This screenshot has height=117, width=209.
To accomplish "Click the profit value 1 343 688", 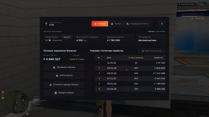I will tap(159, 73).
